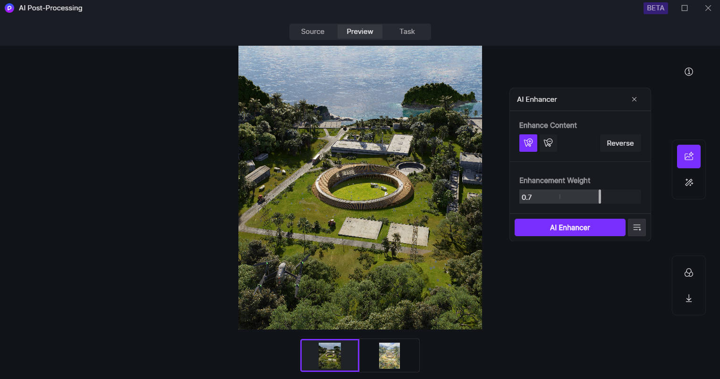Screen dimensions: 720x379
Task: Close the AI Enhancer panel
Action: coord(634,99)
